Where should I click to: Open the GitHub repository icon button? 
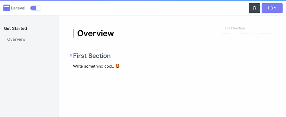254,8
